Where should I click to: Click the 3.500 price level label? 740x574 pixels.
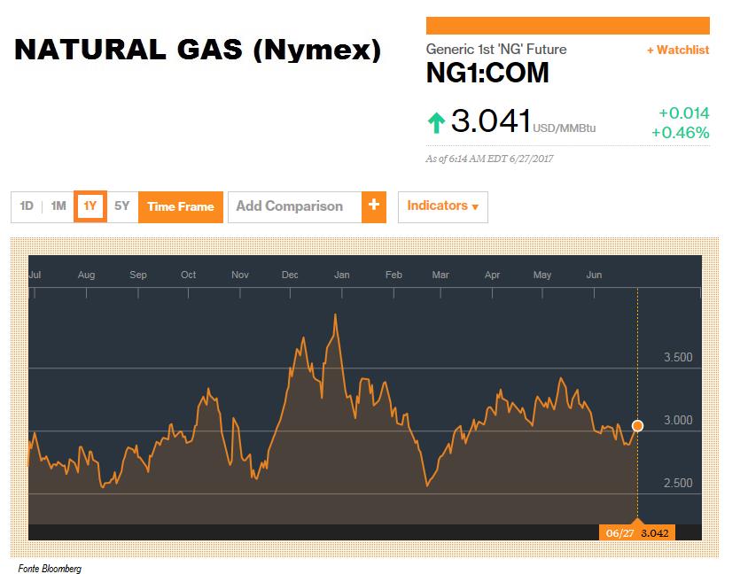pos(678,357)
